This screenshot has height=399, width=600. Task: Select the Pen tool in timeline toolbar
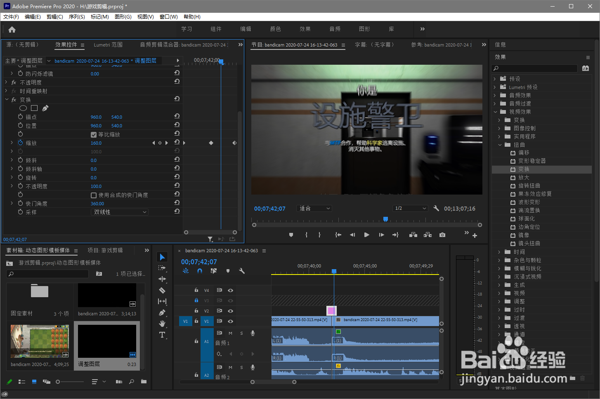pyautogui.click(x=162, y=312)
